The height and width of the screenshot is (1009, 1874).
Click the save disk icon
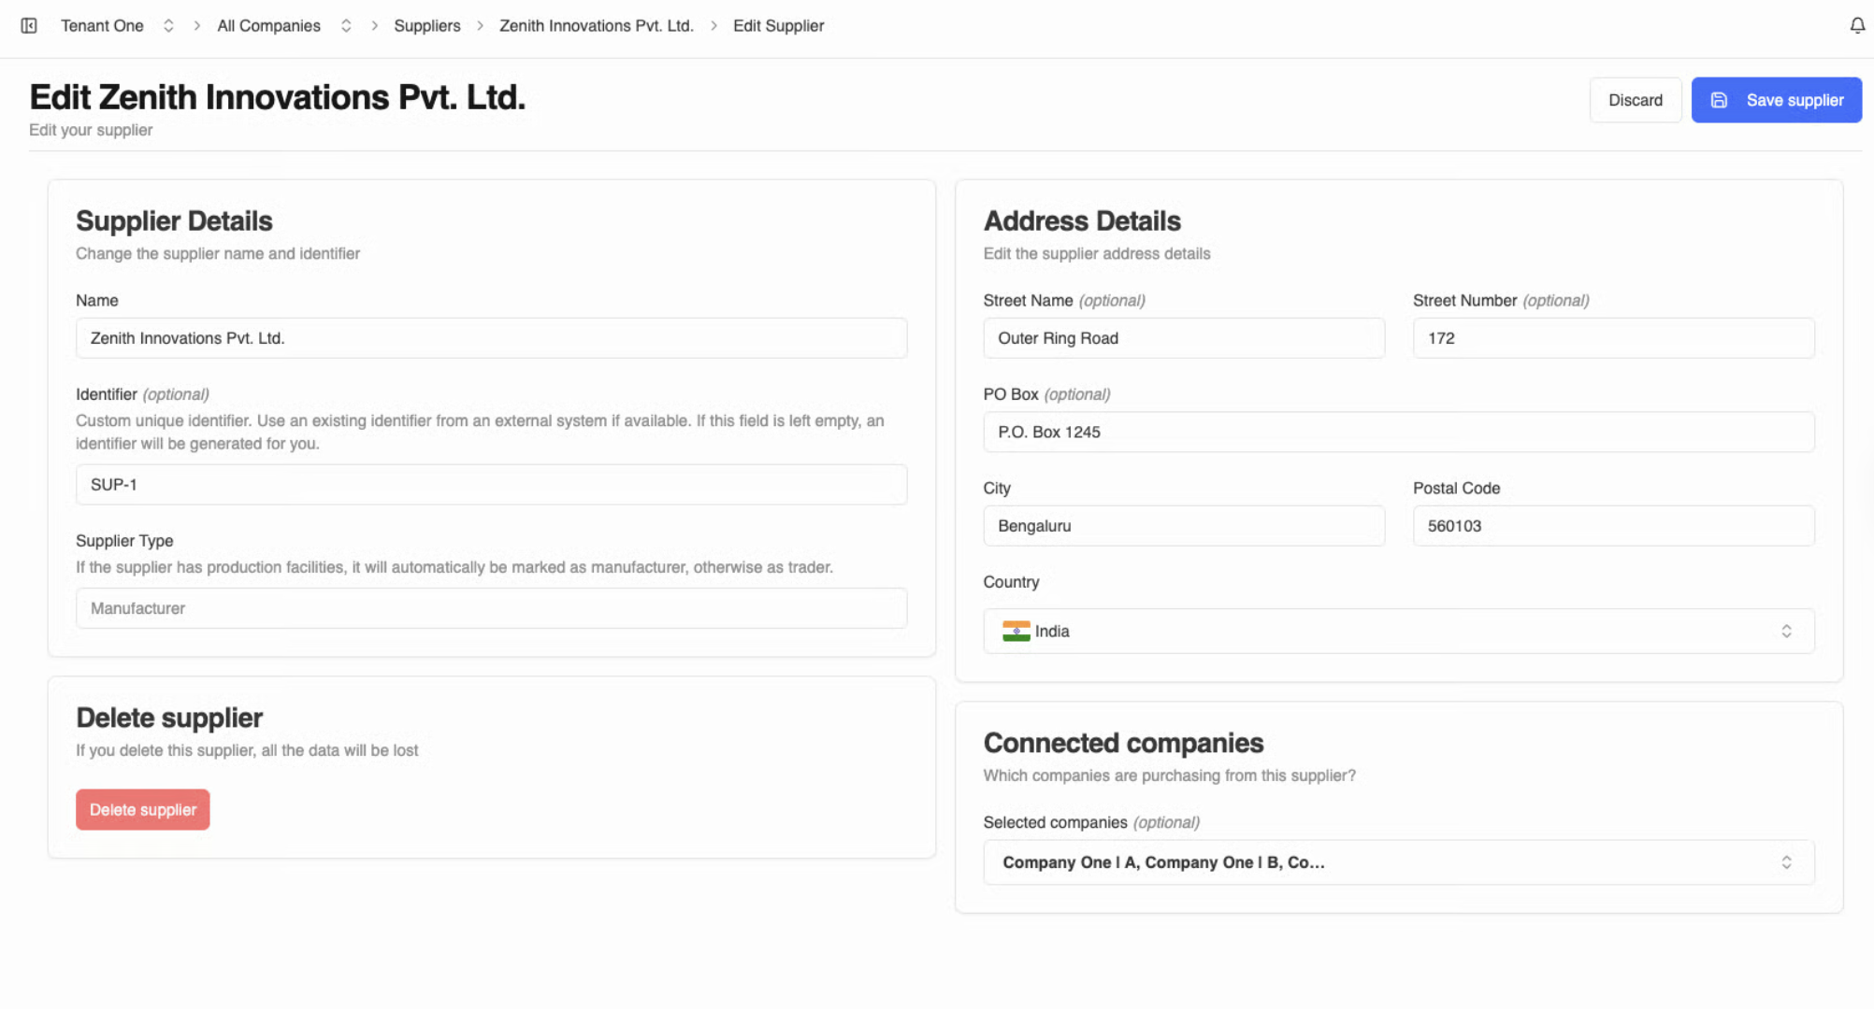tap(1719, 100)
